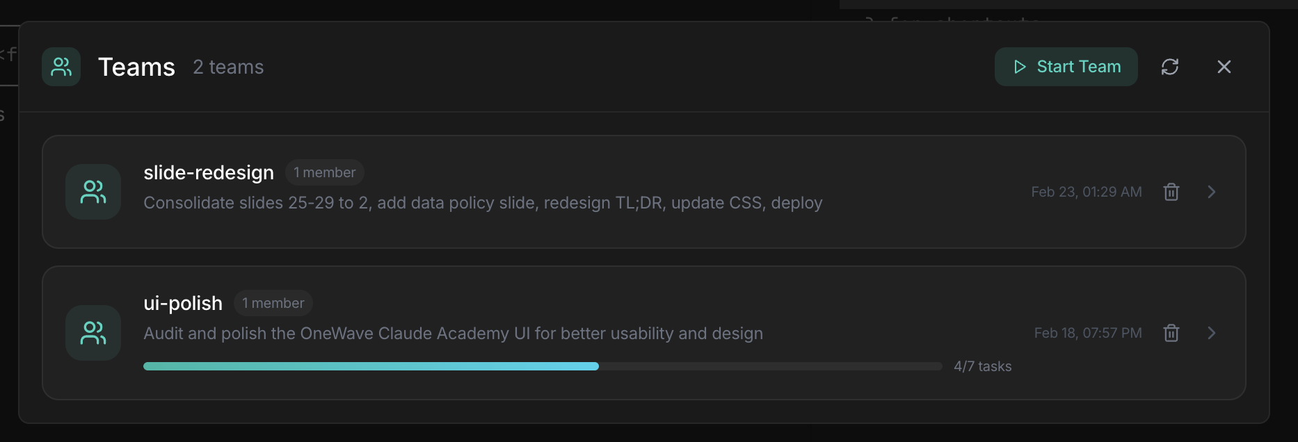Click the ui-polish team description text
The width and height of the screenshot is (1298, 442).
[453, 333]
